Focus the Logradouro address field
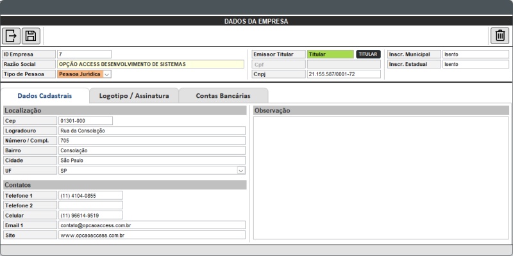513x256 pixels. 151,131
